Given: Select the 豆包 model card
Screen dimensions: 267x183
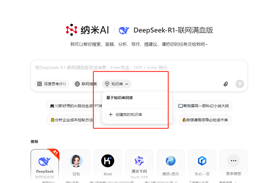Looking at the screenshot, I should coord(76,165).
